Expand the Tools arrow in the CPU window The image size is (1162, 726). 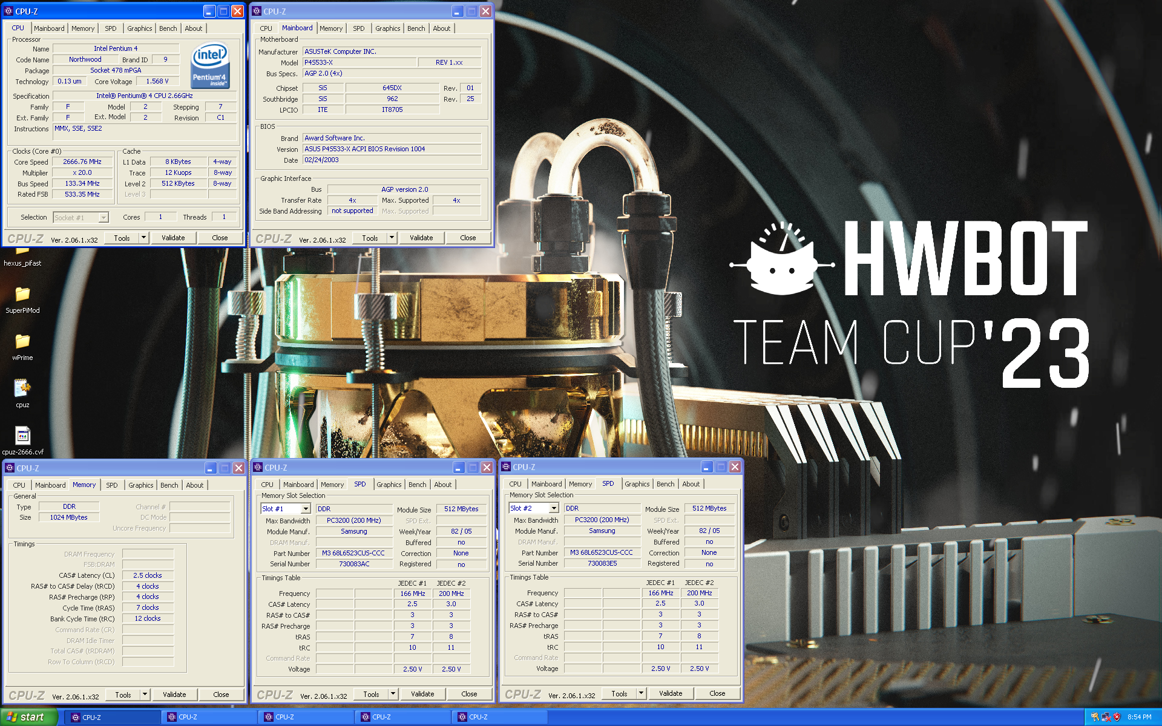coord(143,238)
